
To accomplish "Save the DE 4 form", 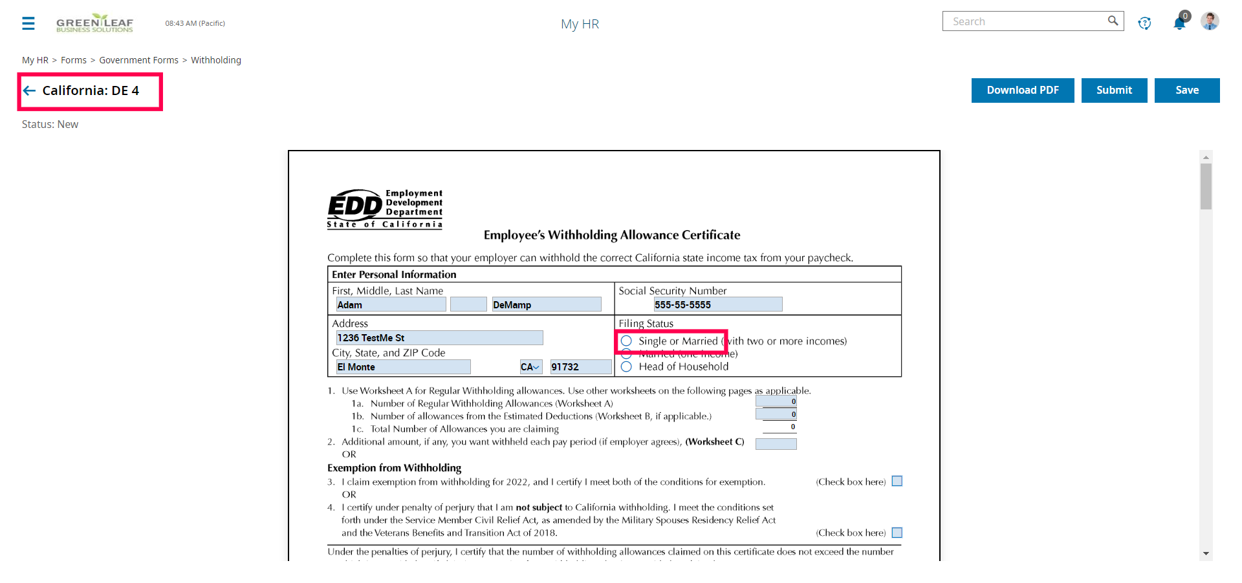I will (1187, 90).
